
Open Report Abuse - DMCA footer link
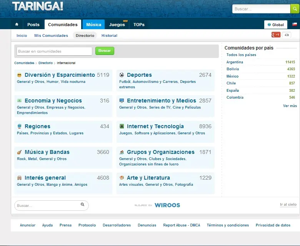tap(182, 225)
